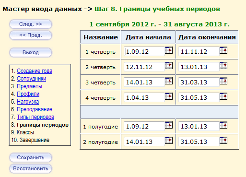Click the 3 четверть row label
The image size is (246, 177).
pos(100,83)
